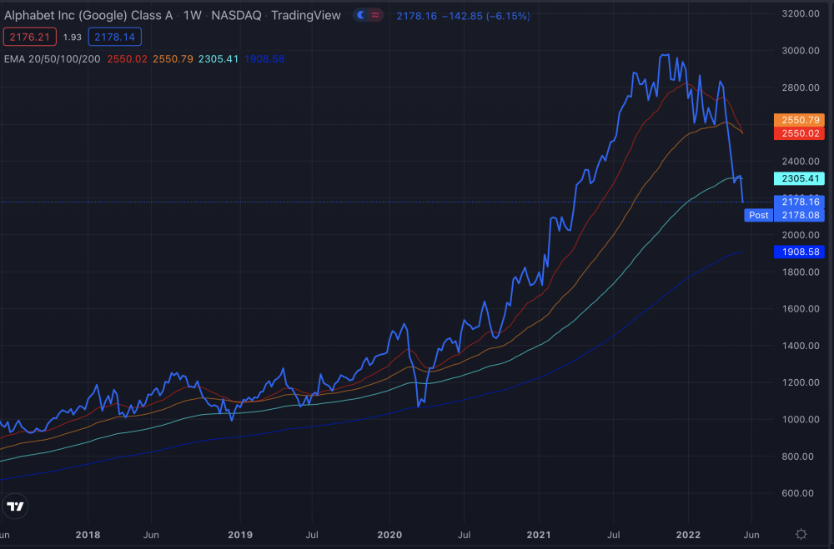The image size is (834, 549).
Task: Select the orange 2550.79 EMA axis tag
Action: [x=799, y=120]
